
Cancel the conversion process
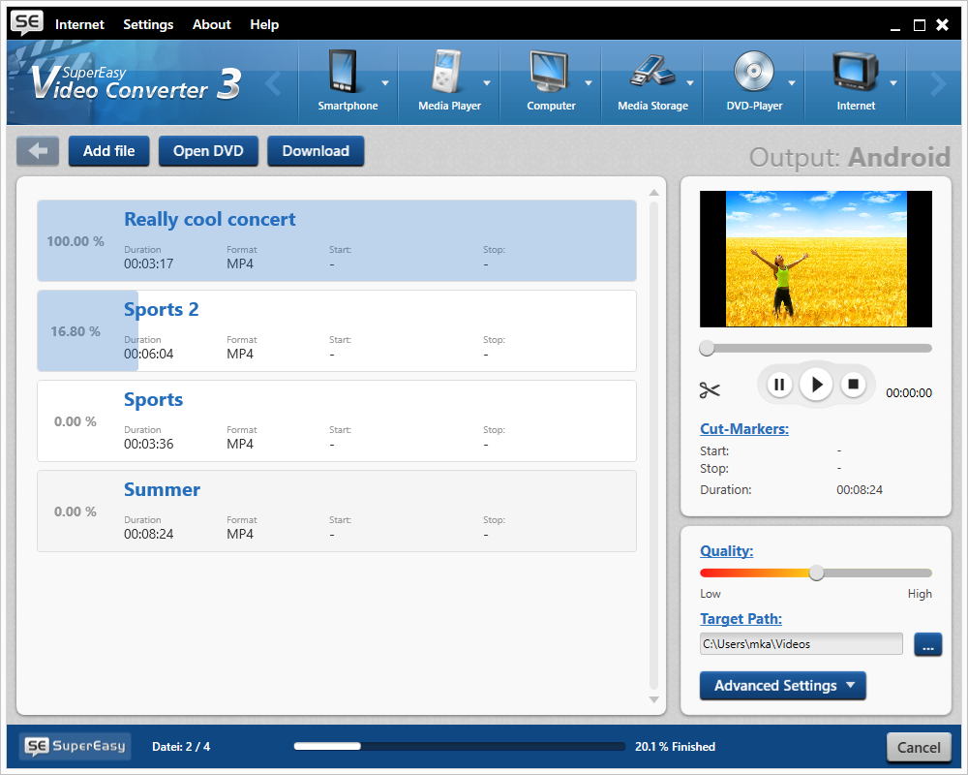[x=919, y=747]
